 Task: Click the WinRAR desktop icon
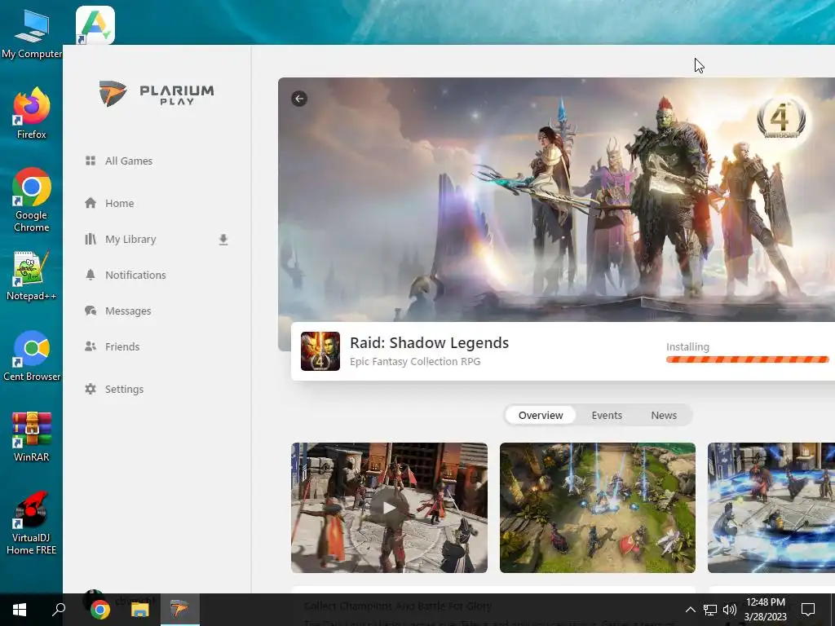32,437
